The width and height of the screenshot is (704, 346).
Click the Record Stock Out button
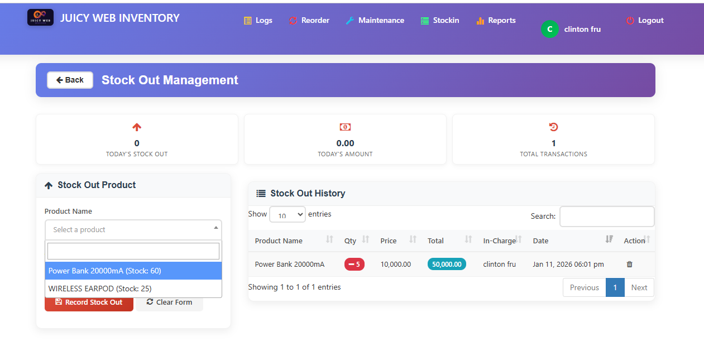point(88,302)
